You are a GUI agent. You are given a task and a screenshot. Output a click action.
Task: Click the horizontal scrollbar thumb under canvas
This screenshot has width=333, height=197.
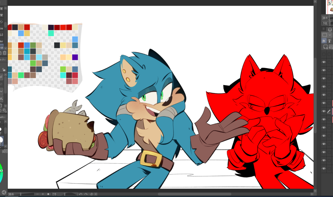tap(194, 194)
